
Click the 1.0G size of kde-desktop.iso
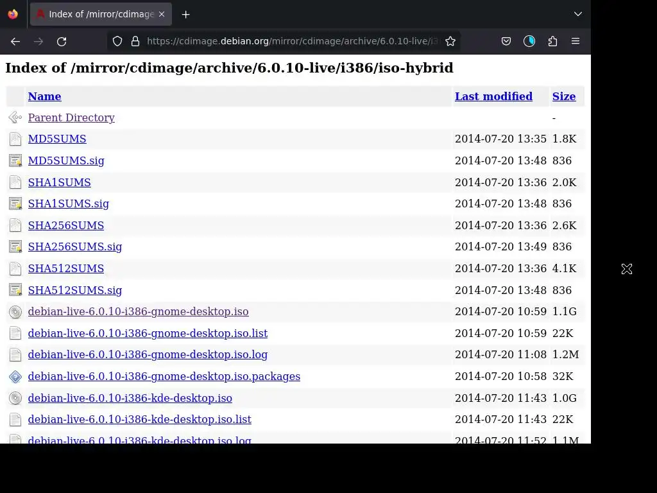(x=564, y=398)
